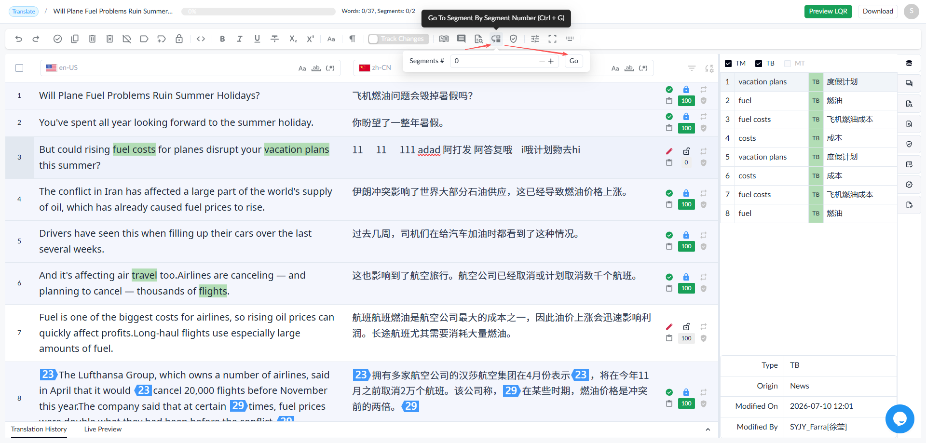926x443 pixels.
Task: Apply underline formatting
Action: coord(257,39)
